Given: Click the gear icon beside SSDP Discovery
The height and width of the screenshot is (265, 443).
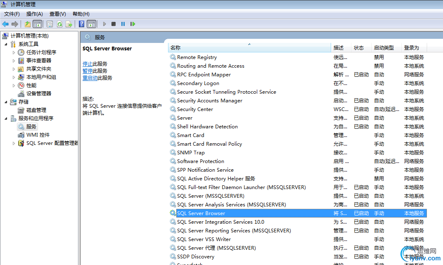Looking at the screenshot, I should pos(173,256).
